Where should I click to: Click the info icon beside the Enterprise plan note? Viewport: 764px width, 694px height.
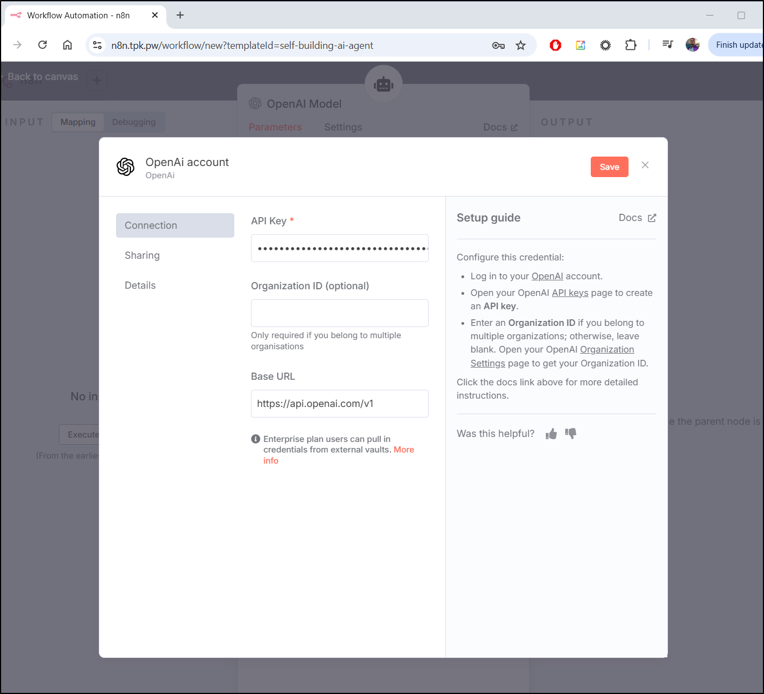tap(255, 439)
